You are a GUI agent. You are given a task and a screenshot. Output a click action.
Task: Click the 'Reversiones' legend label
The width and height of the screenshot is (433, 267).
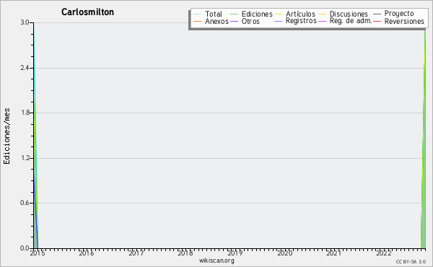click(x=404, y=21)
